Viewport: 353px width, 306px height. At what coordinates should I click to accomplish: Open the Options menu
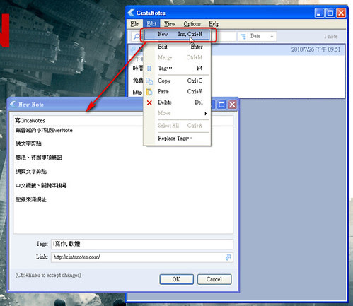(x=192, y=24)
